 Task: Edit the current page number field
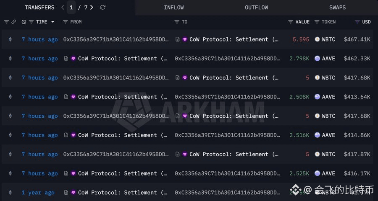pos(71,8)
